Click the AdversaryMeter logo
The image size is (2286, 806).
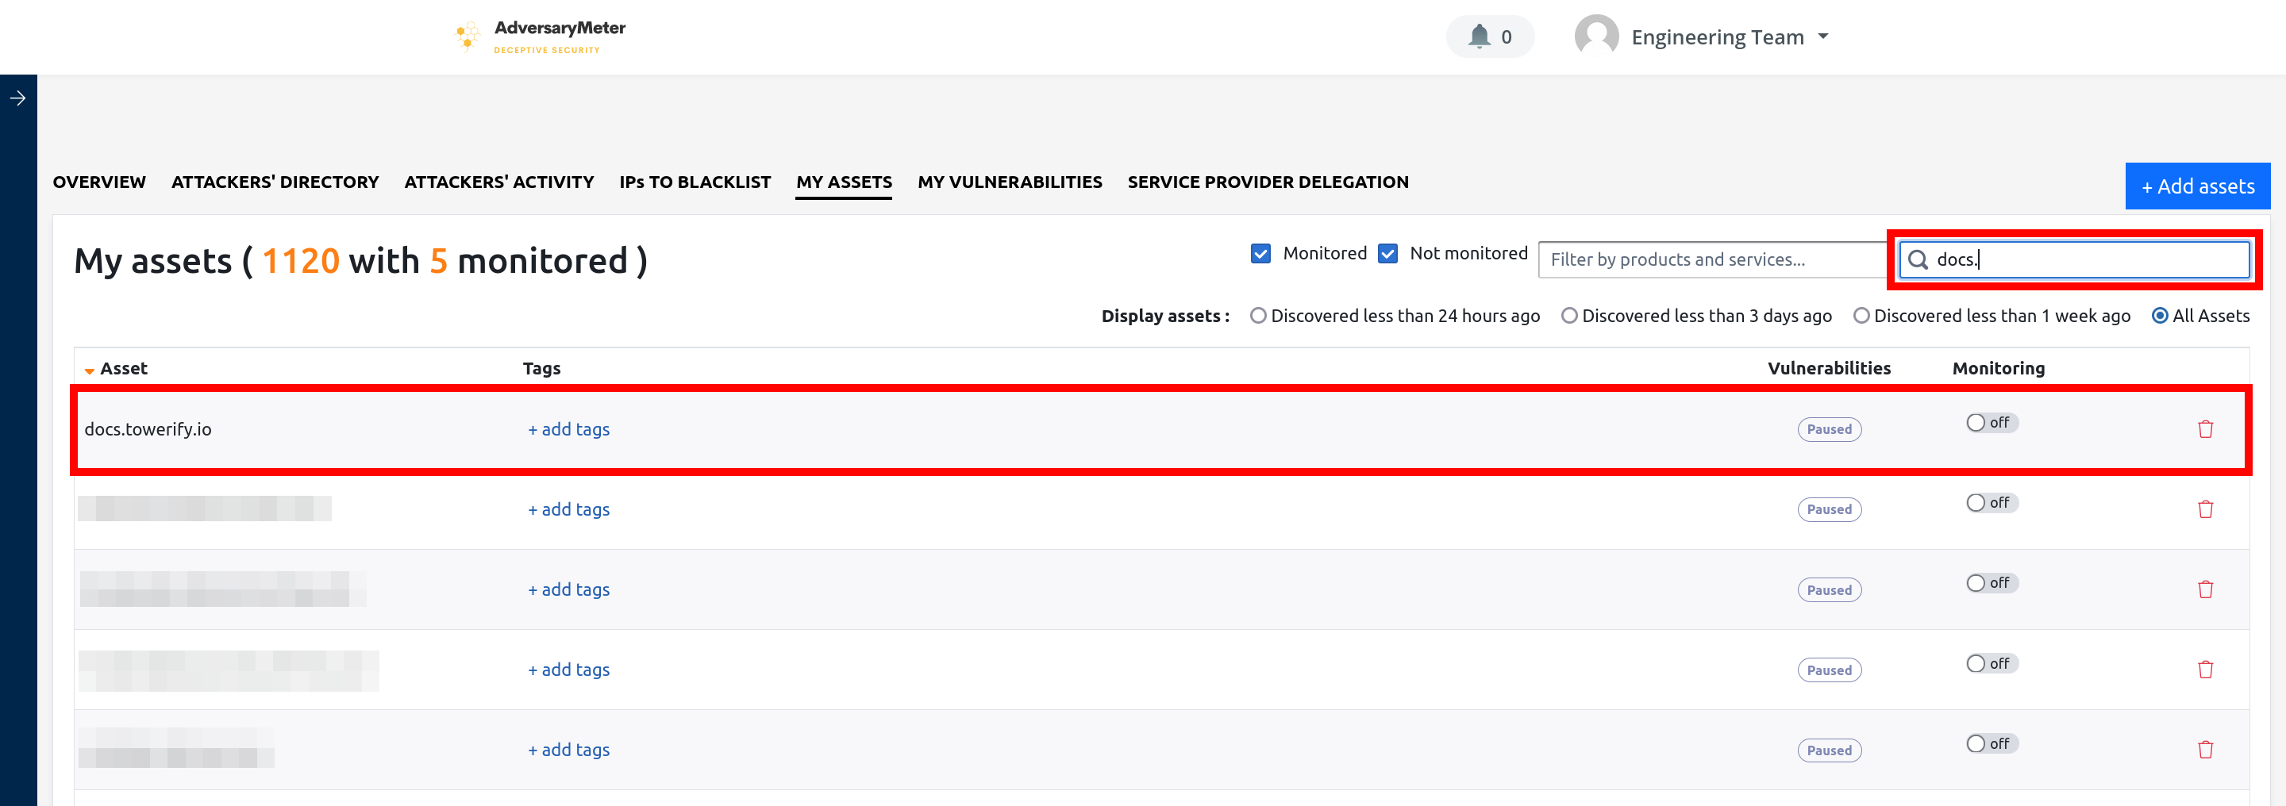tap(540, 36)
